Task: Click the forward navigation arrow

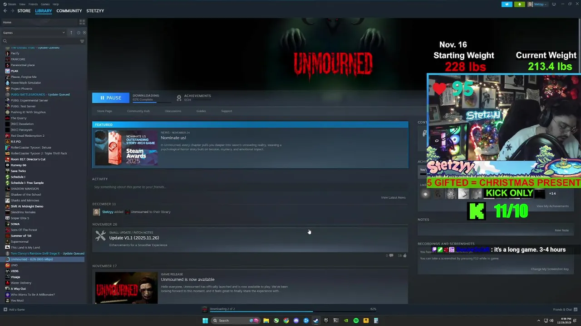Action: coord(12,11)
